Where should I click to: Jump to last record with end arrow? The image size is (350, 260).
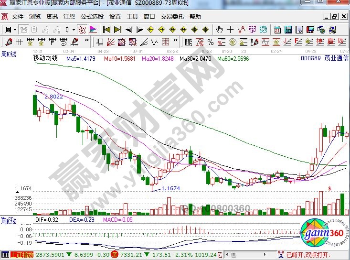(x=117, y=29)
